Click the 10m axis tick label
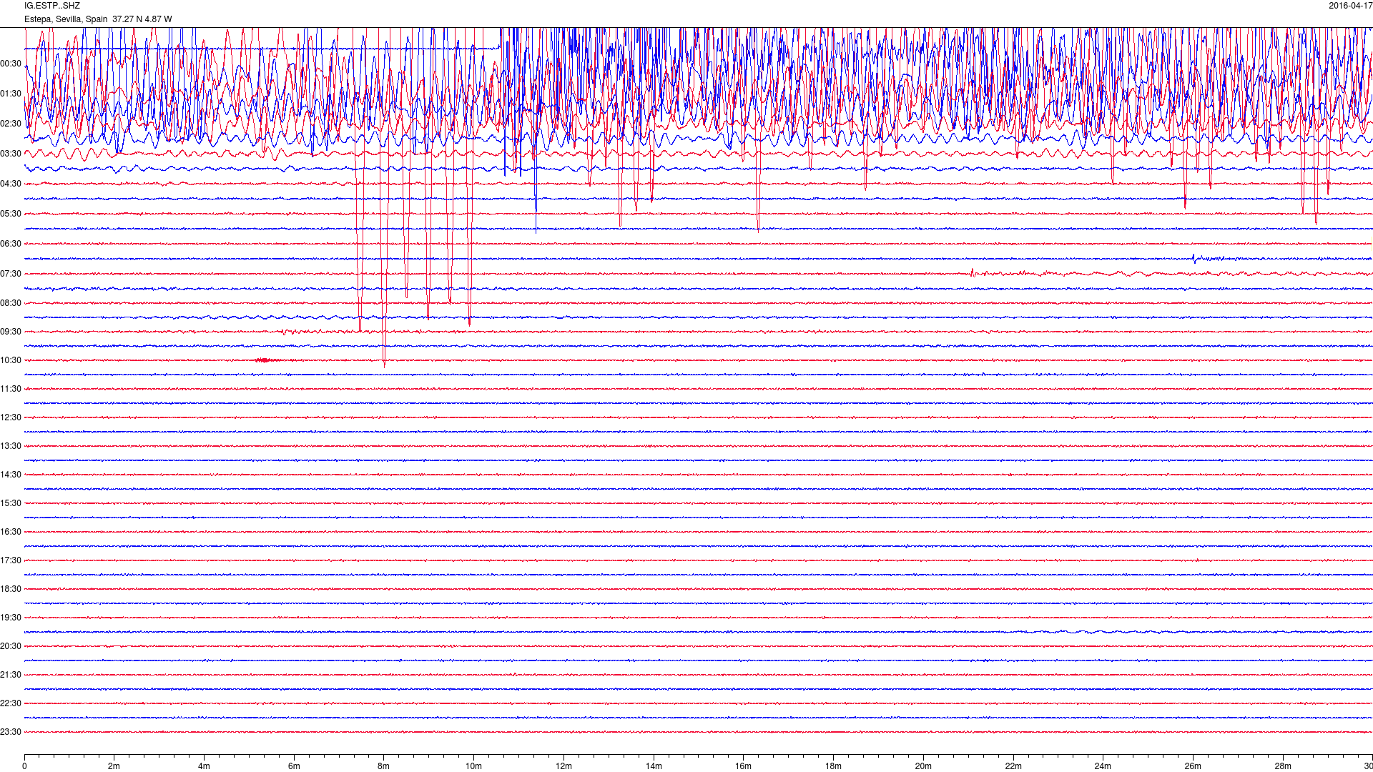This screenshot has height=772, width=1373. point(473,766)
